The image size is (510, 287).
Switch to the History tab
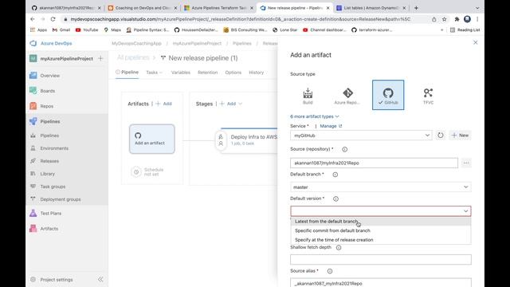click(x=257, y=73)
